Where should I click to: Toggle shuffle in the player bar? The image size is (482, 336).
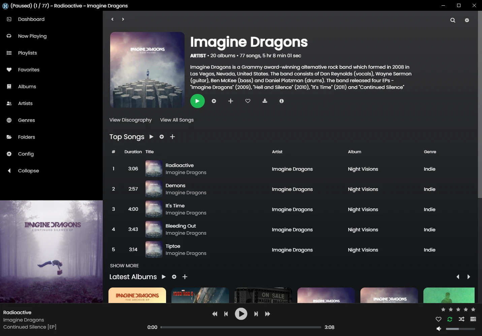tap(461, 319)
